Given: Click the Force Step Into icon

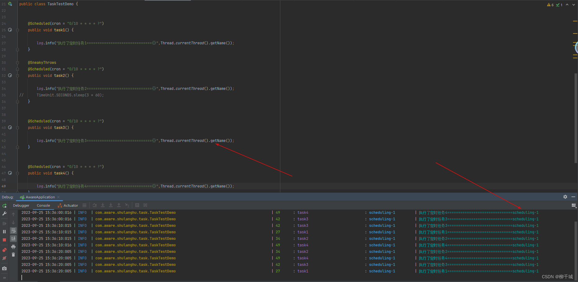Looking at the screenshot, I should tap(111, 205).
